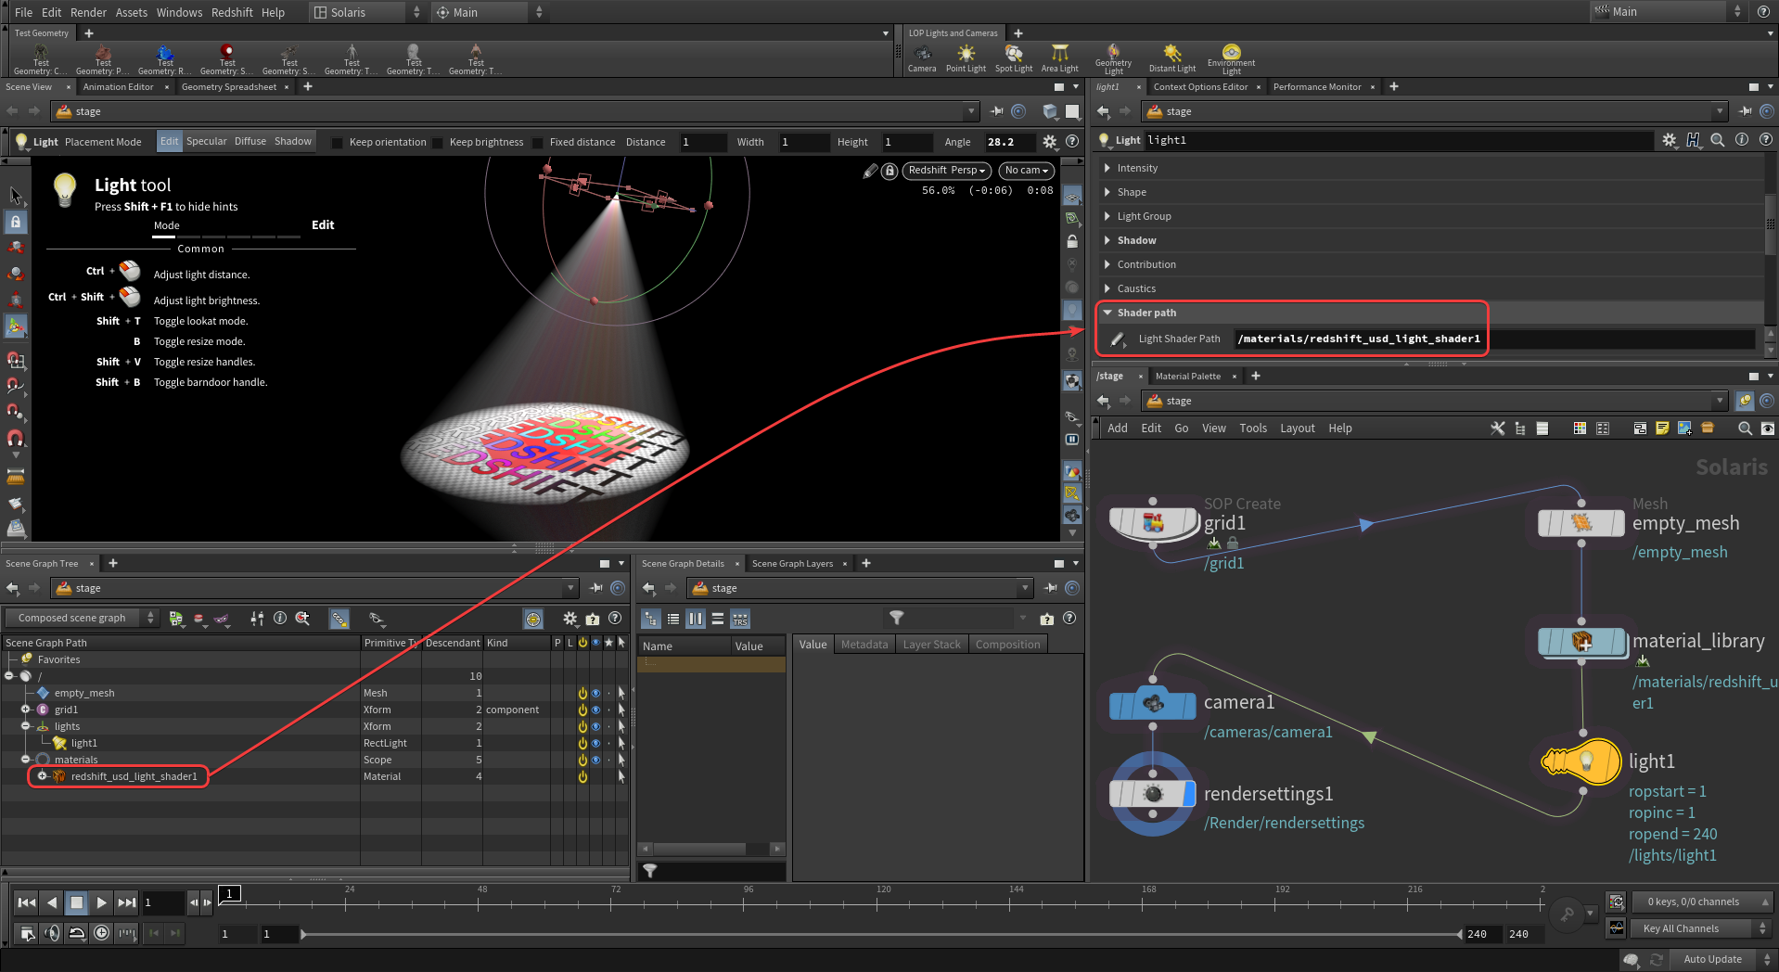
Task: Click the light Angle value field
Action: 1009,142
